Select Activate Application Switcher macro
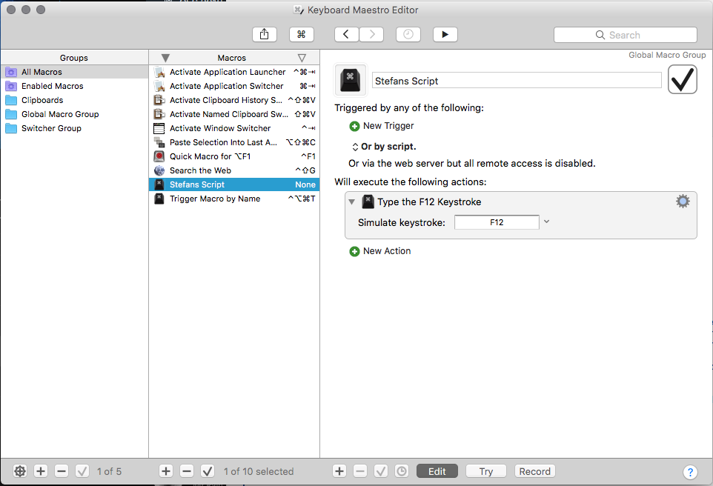 click(234, 86)
